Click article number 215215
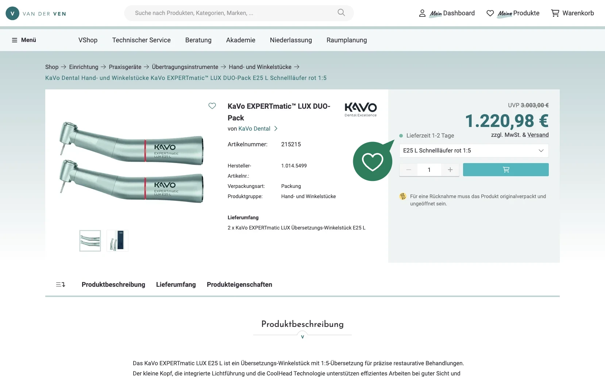 [x=291, y=144]
